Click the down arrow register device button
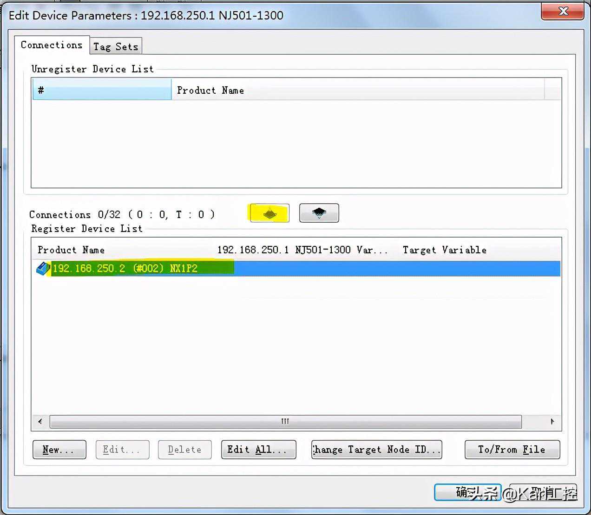 (x=319, y=213)
